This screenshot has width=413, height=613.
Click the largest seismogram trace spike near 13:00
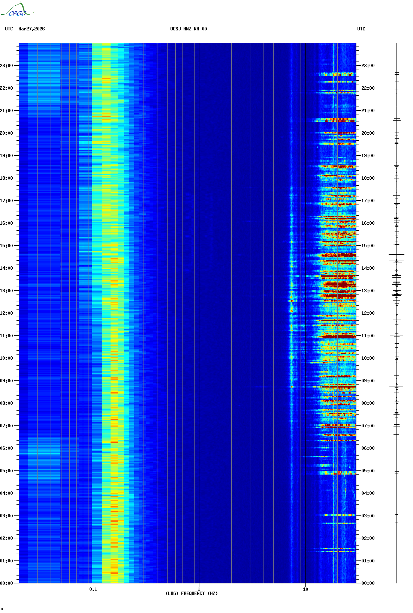coord(397,286)
